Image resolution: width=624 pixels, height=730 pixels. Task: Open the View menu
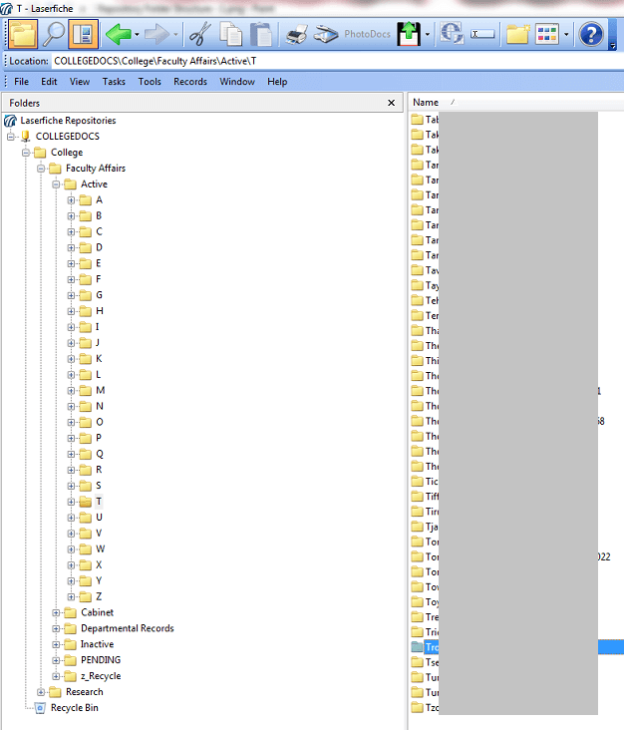click(80, 82)
